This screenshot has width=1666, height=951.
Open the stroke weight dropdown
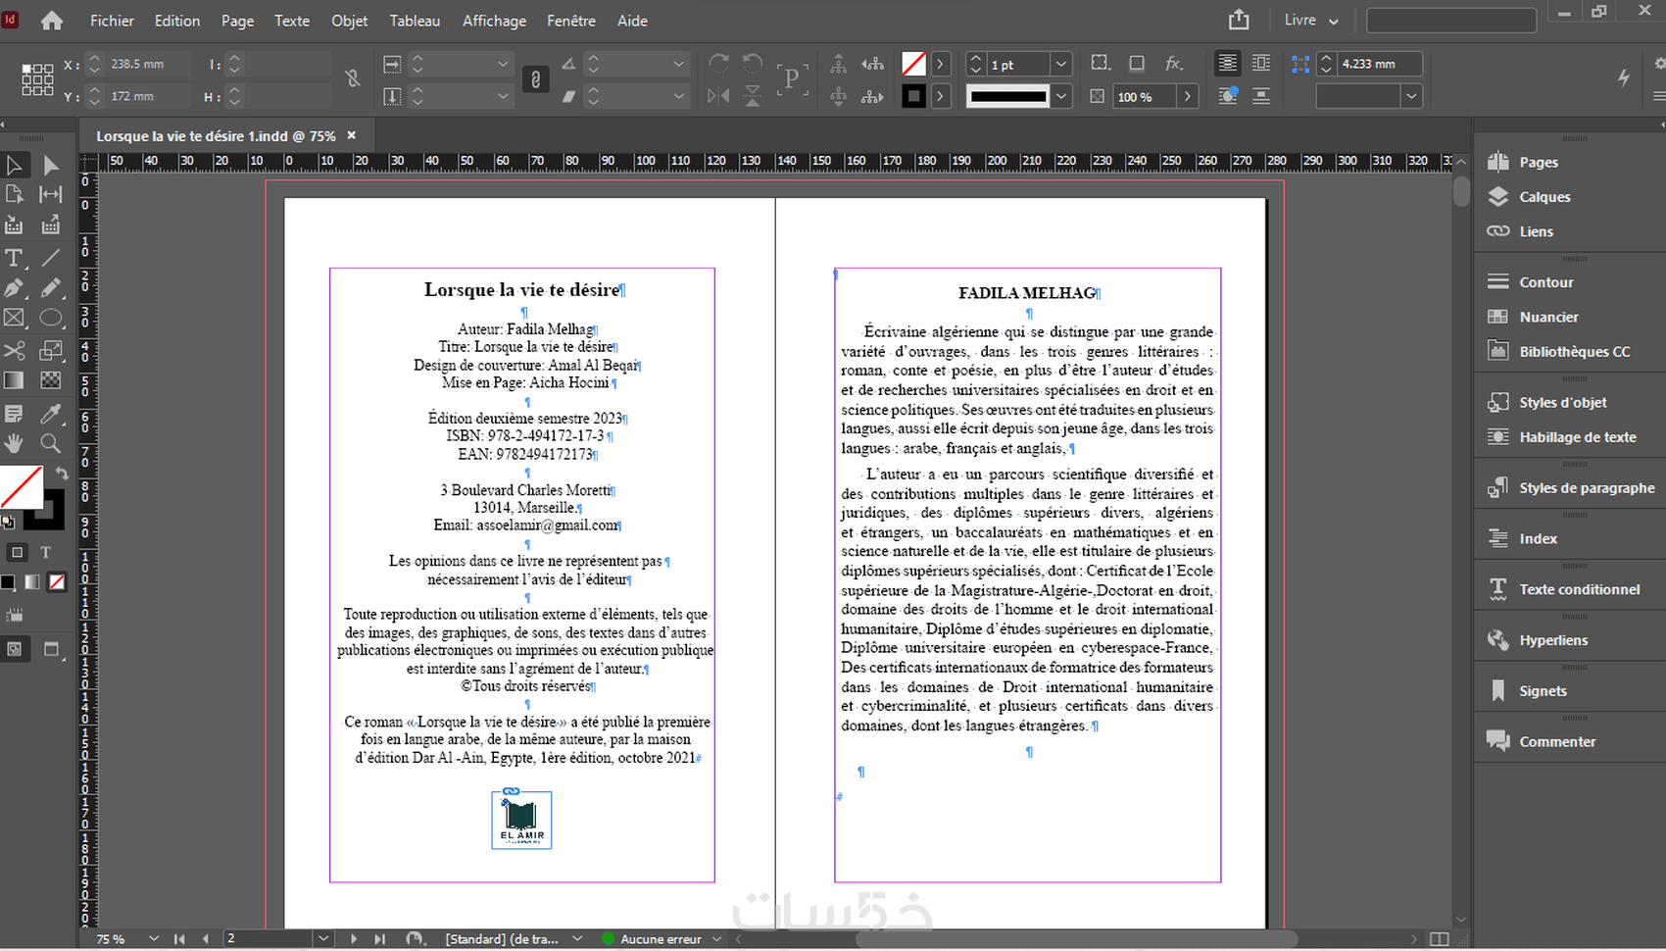pos(1060,65)
